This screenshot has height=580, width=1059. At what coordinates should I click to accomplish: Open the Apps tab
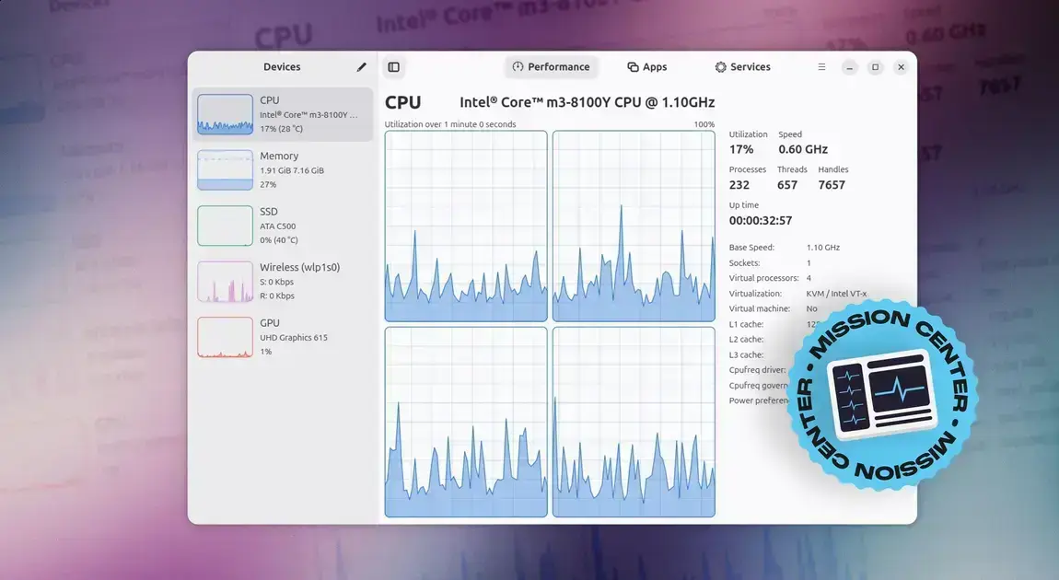(x=647, y=67)
